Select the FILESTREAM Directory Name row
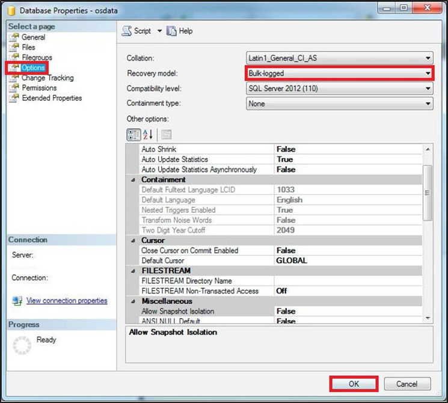This screenshot has width=448, height=403. pos(281,281)
